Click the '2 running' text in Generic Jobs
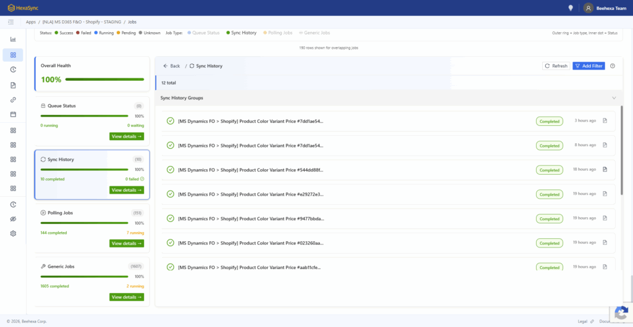Image resolution: width=633 pixels, height=327 pixels. tap(135, 286)
